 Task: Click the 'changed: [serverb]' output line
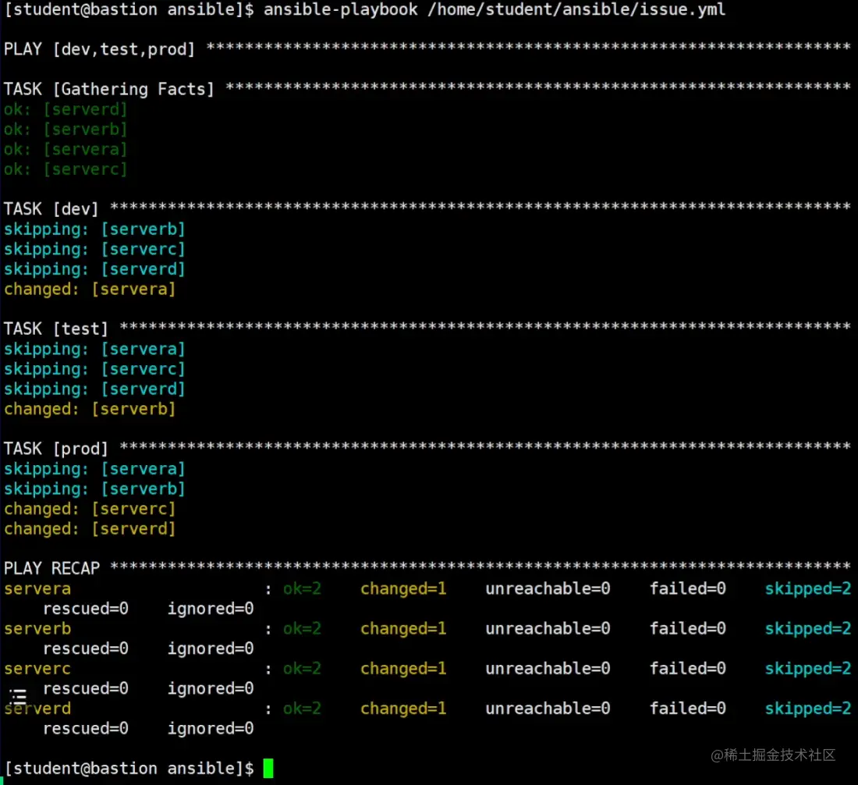90,409
